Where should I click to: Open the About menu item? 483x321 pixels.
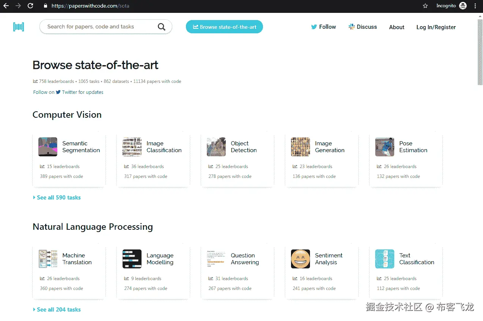tap(396, 27)
